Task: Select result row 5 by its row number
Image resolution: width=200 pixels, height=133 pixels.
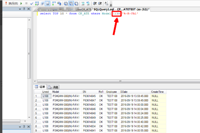Action: point(38,113)
